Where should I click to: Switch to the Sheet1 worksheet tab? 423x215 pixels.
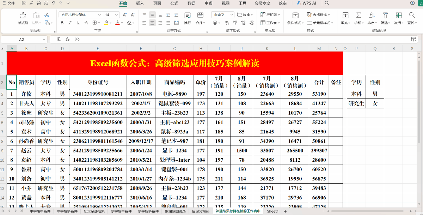[x=273, y=211]
